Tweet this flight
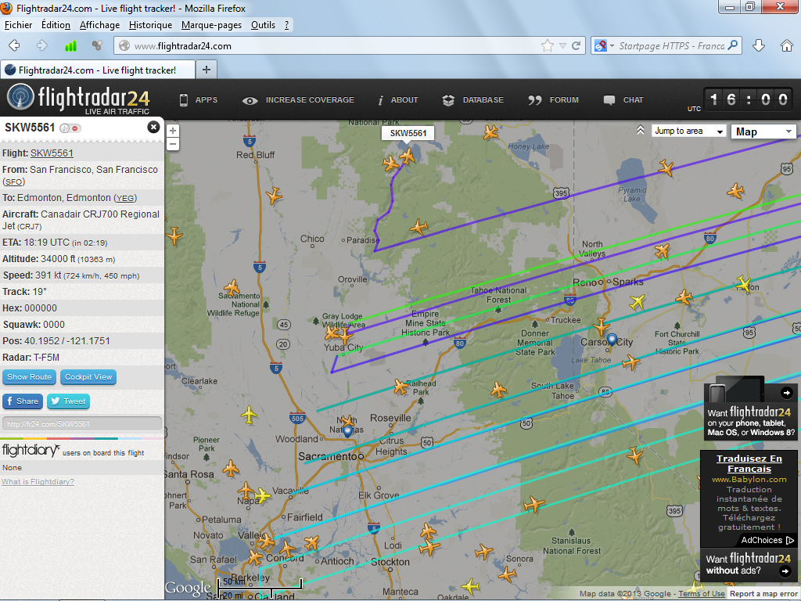Image resolution: width=801 pixels, height=601 pixels. tap(69, 401)
